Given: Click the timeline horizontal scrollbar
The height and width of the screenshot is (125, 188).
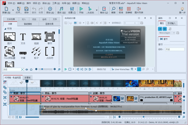Looking at the screenshot, I should [32, 117].
